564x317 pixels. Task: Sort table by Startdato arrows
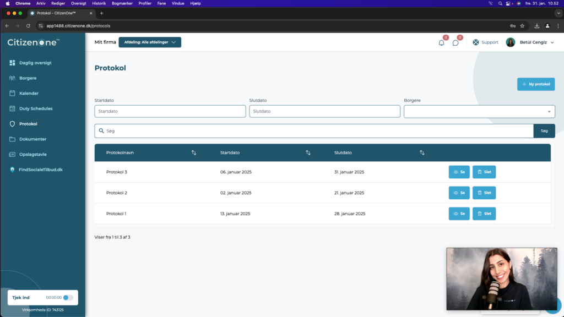(308, 153)
